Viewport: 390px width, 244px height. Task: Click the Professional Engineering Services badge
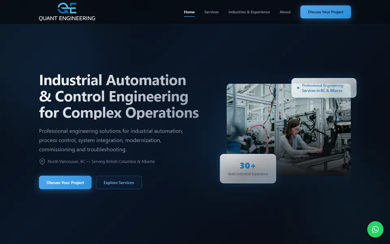(324, 88)
